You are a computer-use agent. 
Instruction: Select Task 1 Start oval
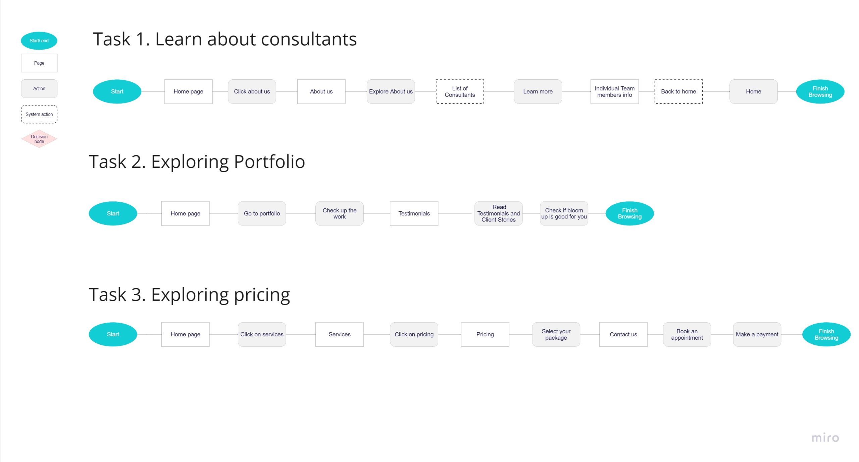click(117, 91)
